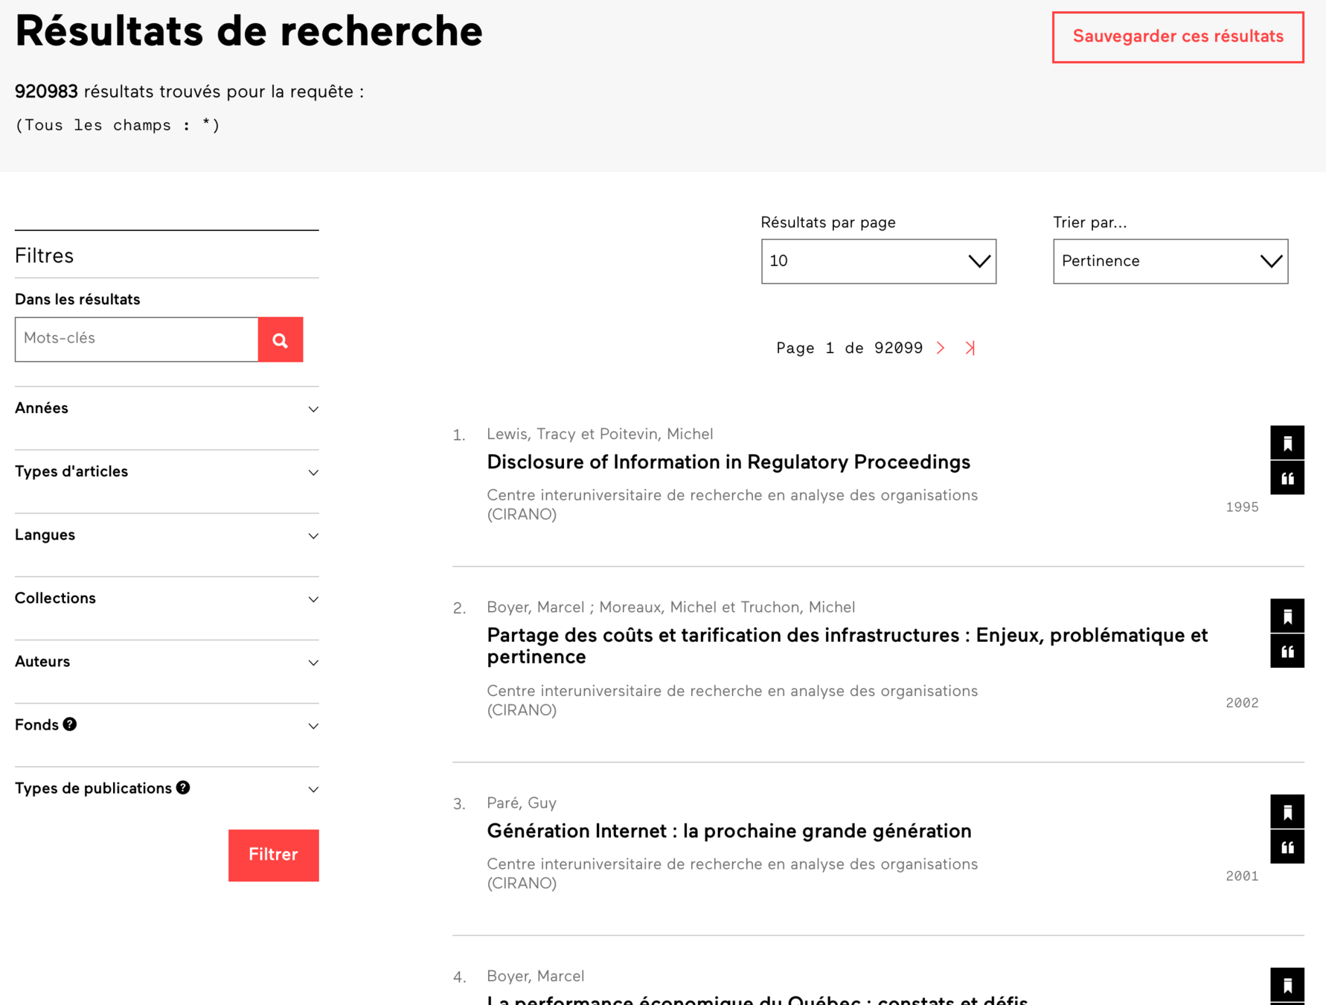Open Partage des coûts et tarification article
Image resolution: width=1326 pixels, height=1005 pixels.
(848, 646)
